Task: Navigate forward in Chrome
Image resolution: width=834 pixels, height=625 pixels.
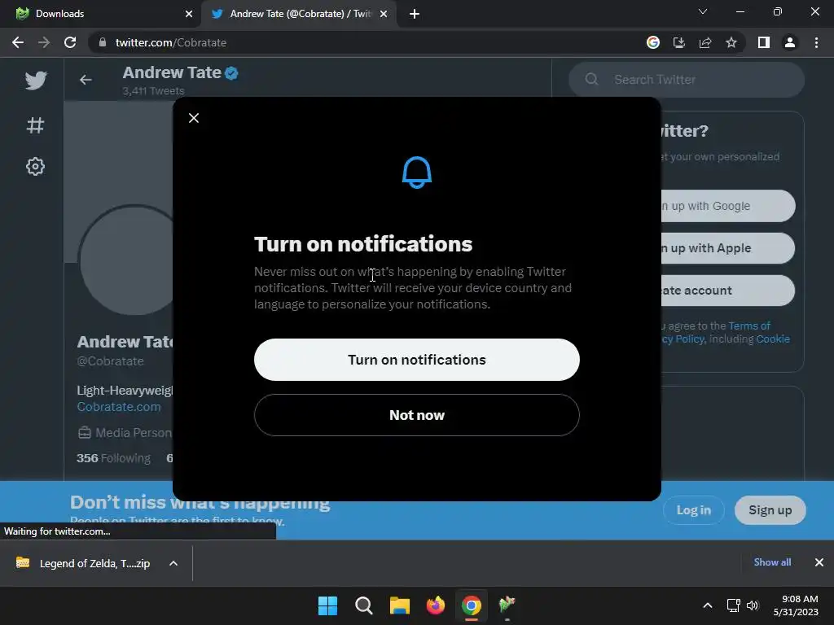Action: (x=44, y=42)
